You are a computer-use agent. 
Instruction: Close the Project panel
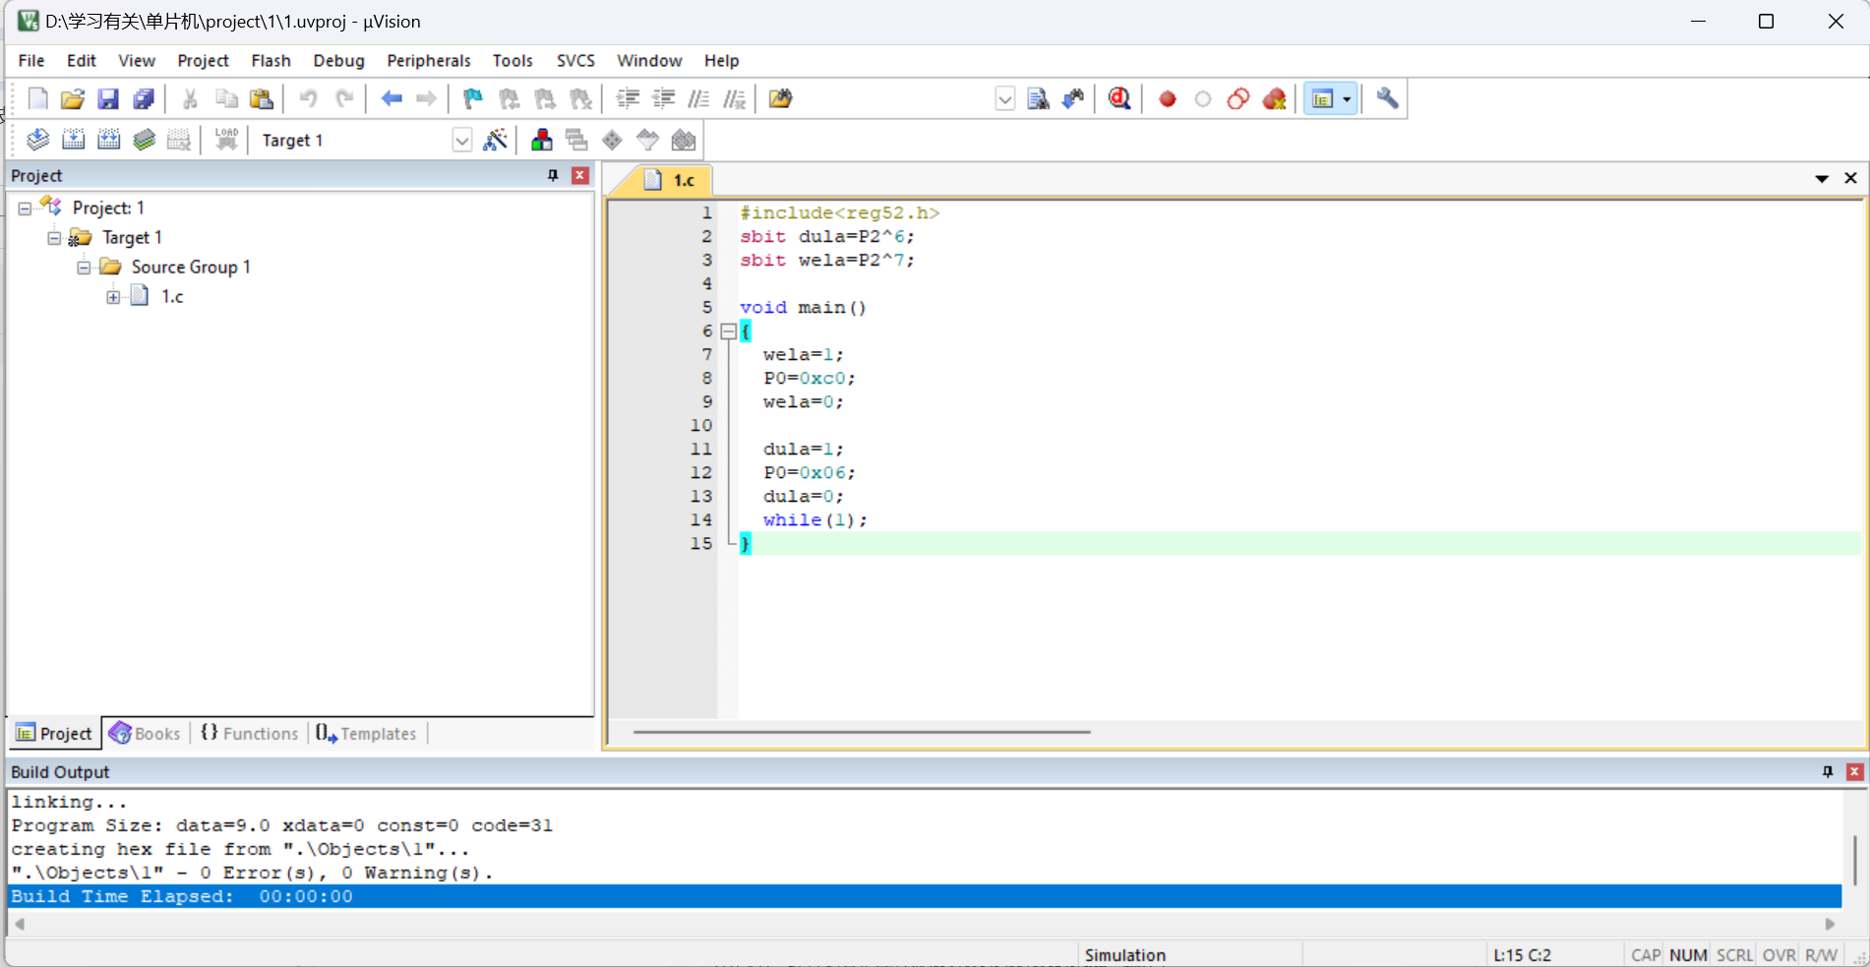(x=580, y=175)
